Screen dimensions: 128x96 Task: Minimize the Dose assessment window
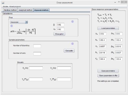pyautogui.click(x=115, y=2)
